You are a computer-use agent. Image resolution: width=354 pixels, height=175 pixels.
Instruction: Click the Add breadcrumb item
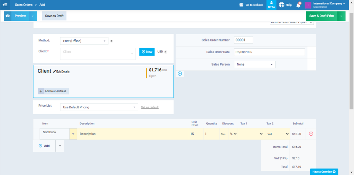coord(42,5)
